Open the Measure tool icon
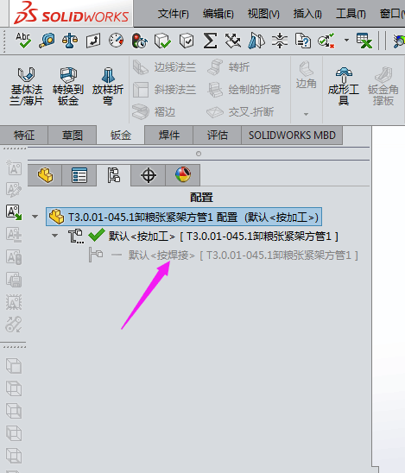The image size is (405, 473). pos(47,41)
